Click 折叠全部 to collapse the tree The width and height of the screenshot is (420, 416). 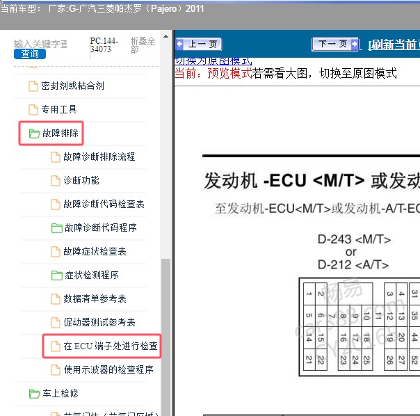pos(143,45)
